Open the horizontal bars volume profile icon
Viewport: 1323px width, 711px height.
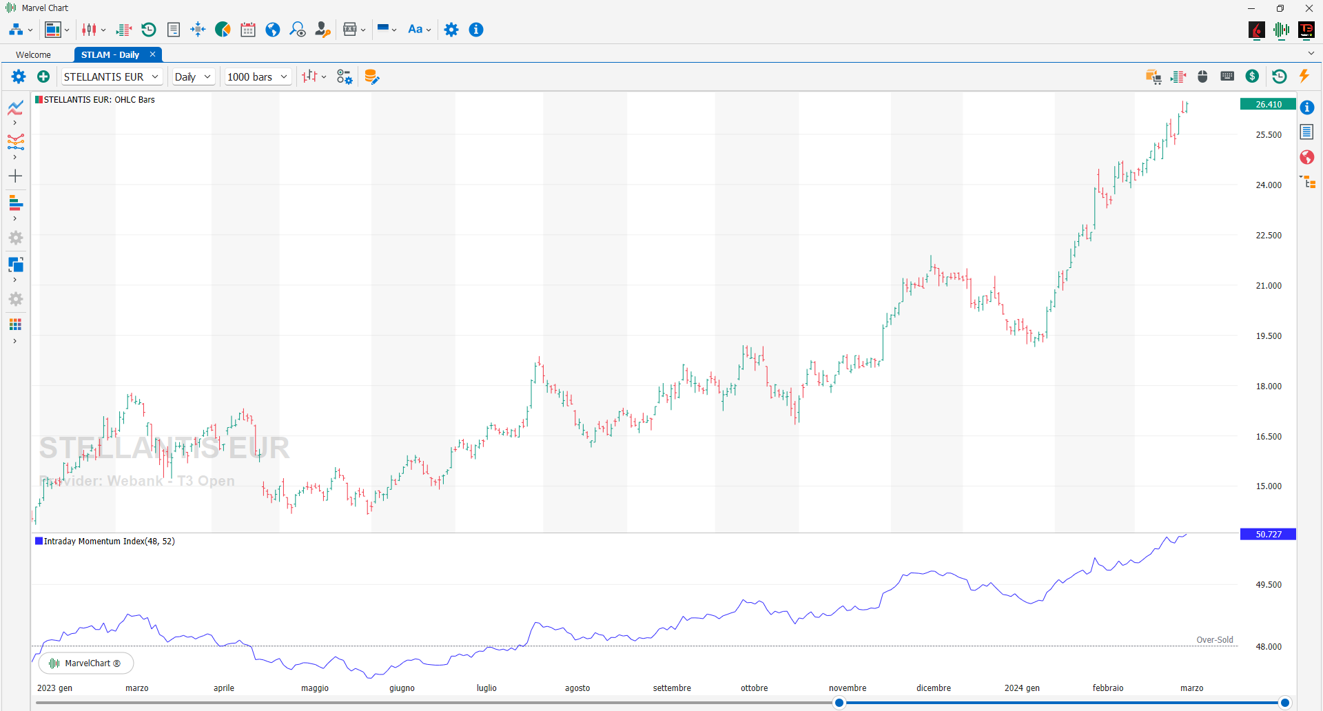point(15,203)
